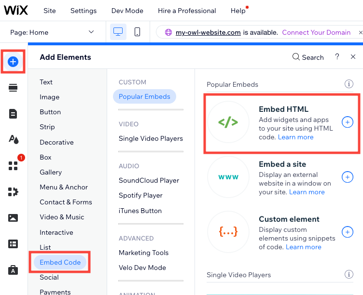Click the Search button in Add Elements

tap(308, 57)
